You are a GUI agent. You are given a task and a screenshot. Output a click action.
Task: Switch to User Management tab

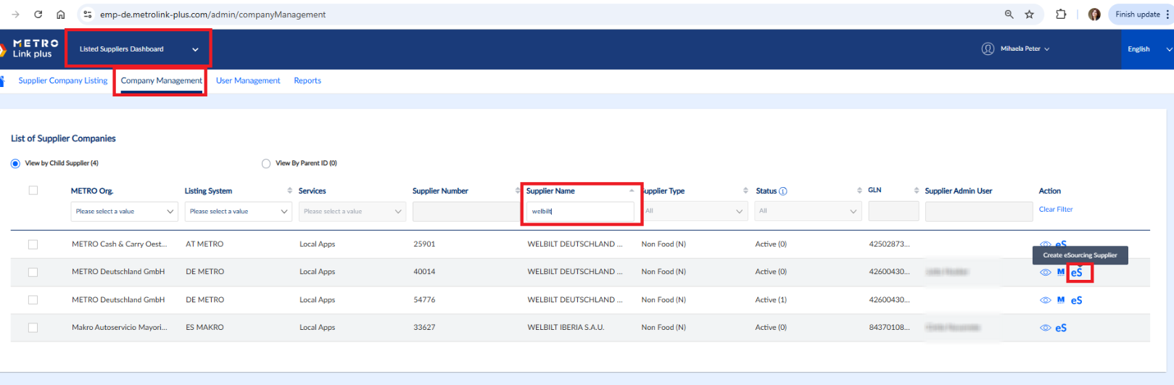[248, 80]
